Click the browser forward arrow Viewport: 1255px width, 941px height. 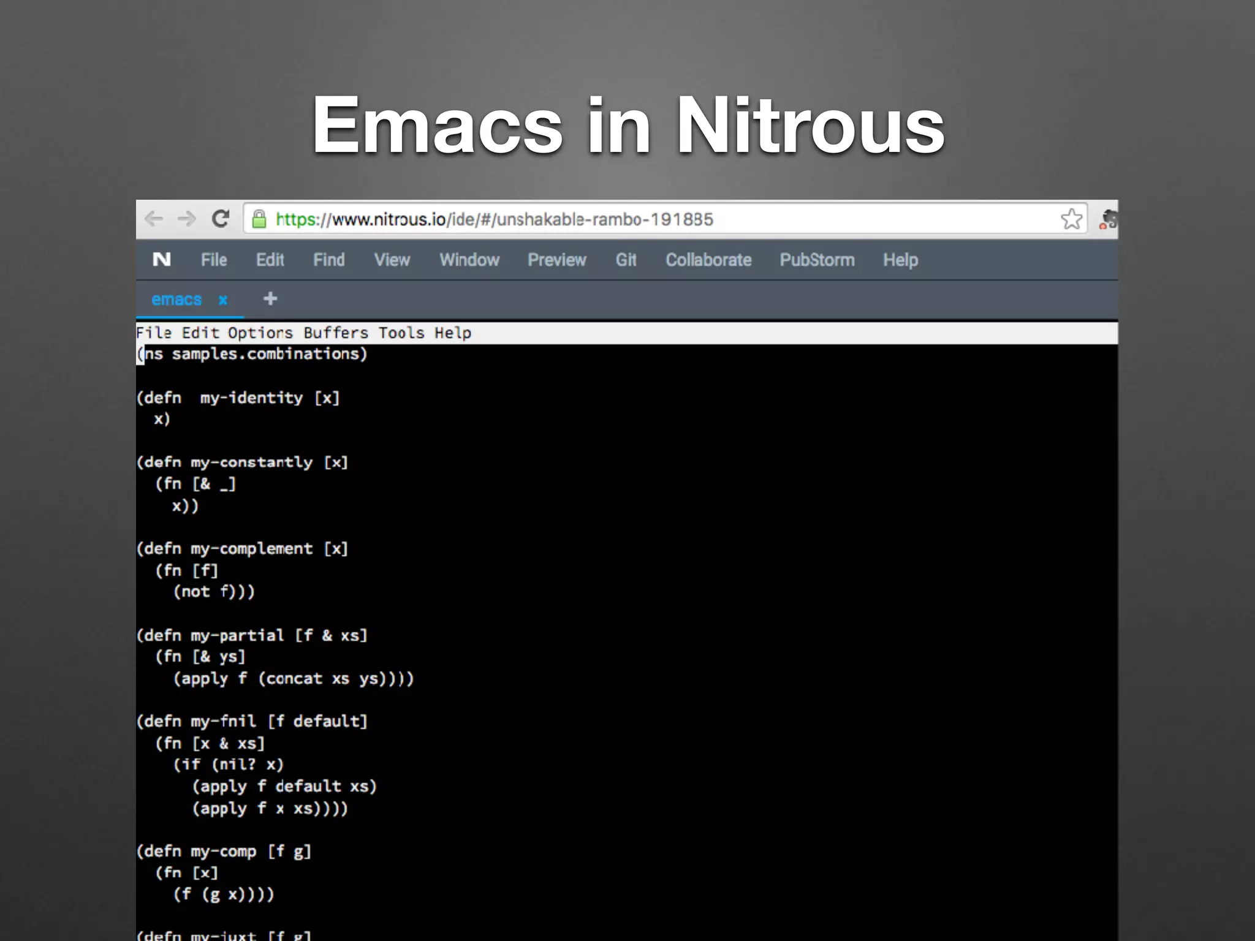pos(187,219)
